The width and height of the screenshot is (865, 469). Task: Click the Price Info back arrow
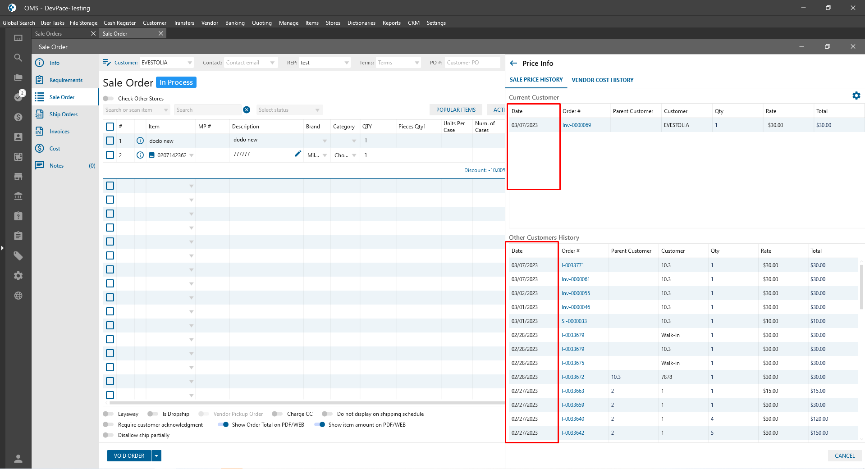pyautogui.click(x=513, y=64)
